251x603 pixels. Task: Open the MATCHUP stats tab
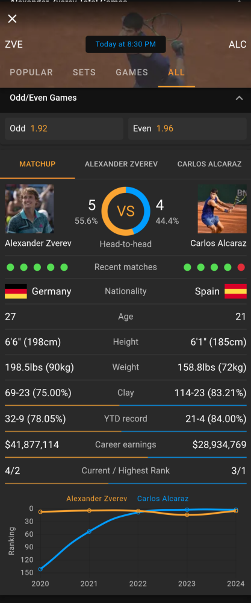tap(37, 164)
